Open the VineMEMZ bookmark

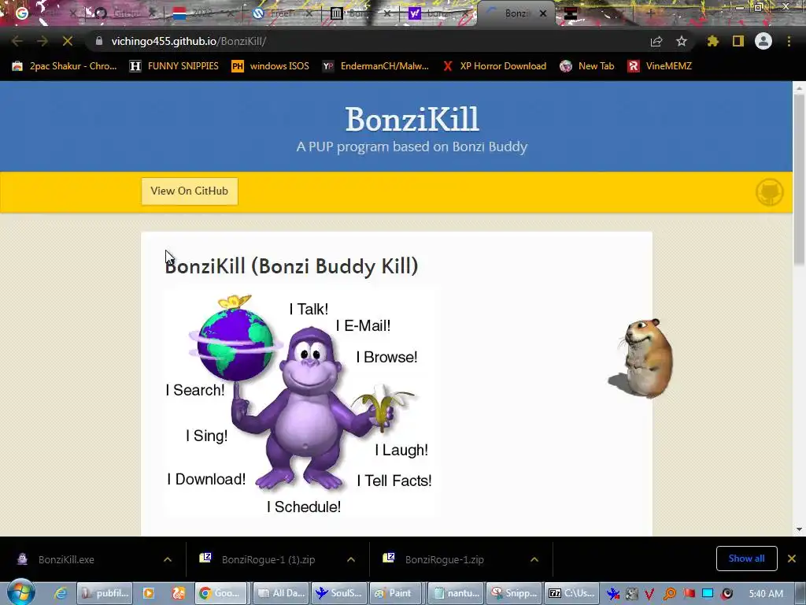coord(660,66)
